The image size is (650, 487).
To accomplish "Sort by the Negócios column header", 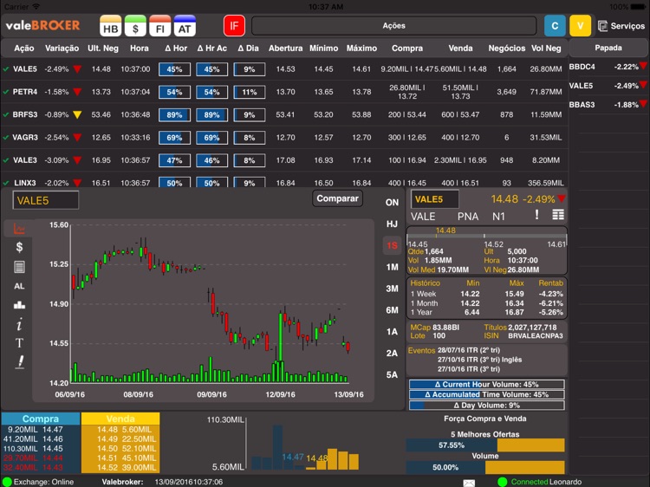I will point(507,48).
